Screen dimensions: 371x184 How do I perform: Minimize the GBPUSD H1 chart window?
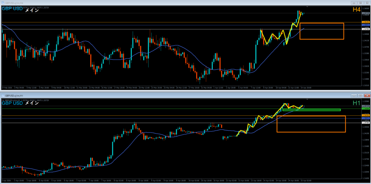(354, 95)
